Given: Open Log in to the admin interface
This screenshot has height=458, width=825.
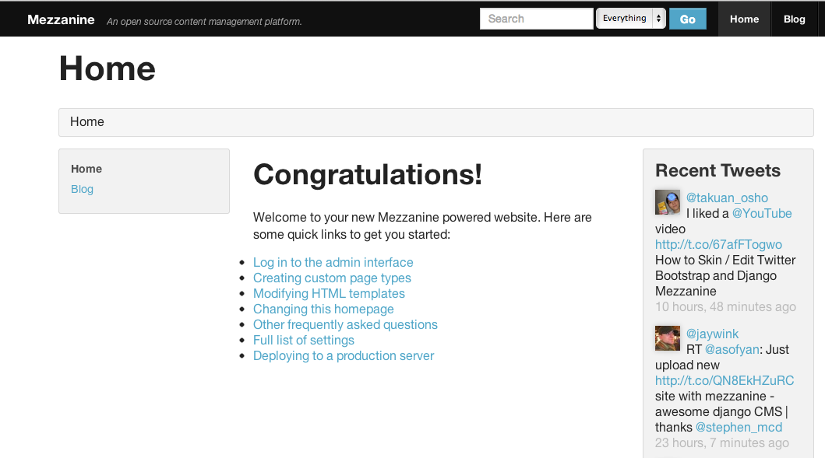Looking at the screenshot, I should pos(333,263).
